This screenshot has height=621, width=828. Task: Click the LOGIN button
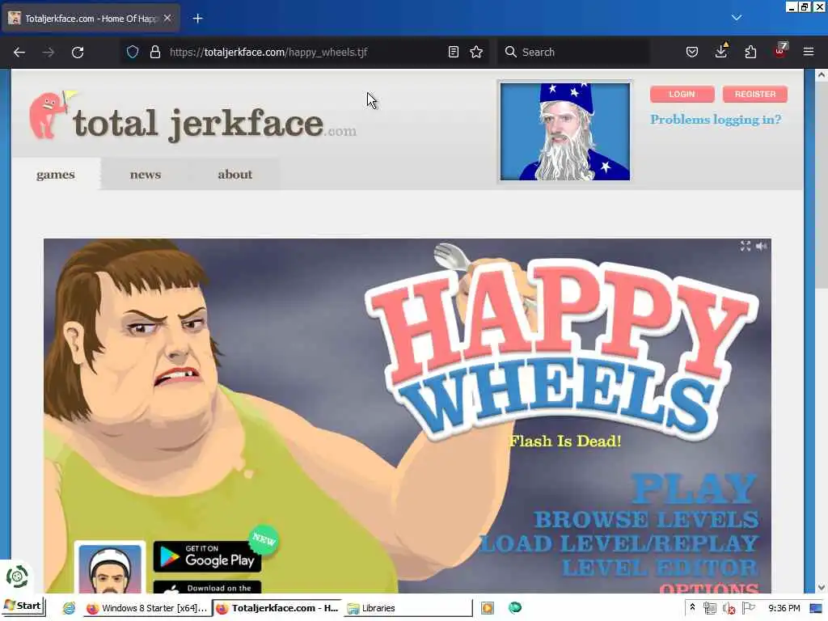coord(682,94)
